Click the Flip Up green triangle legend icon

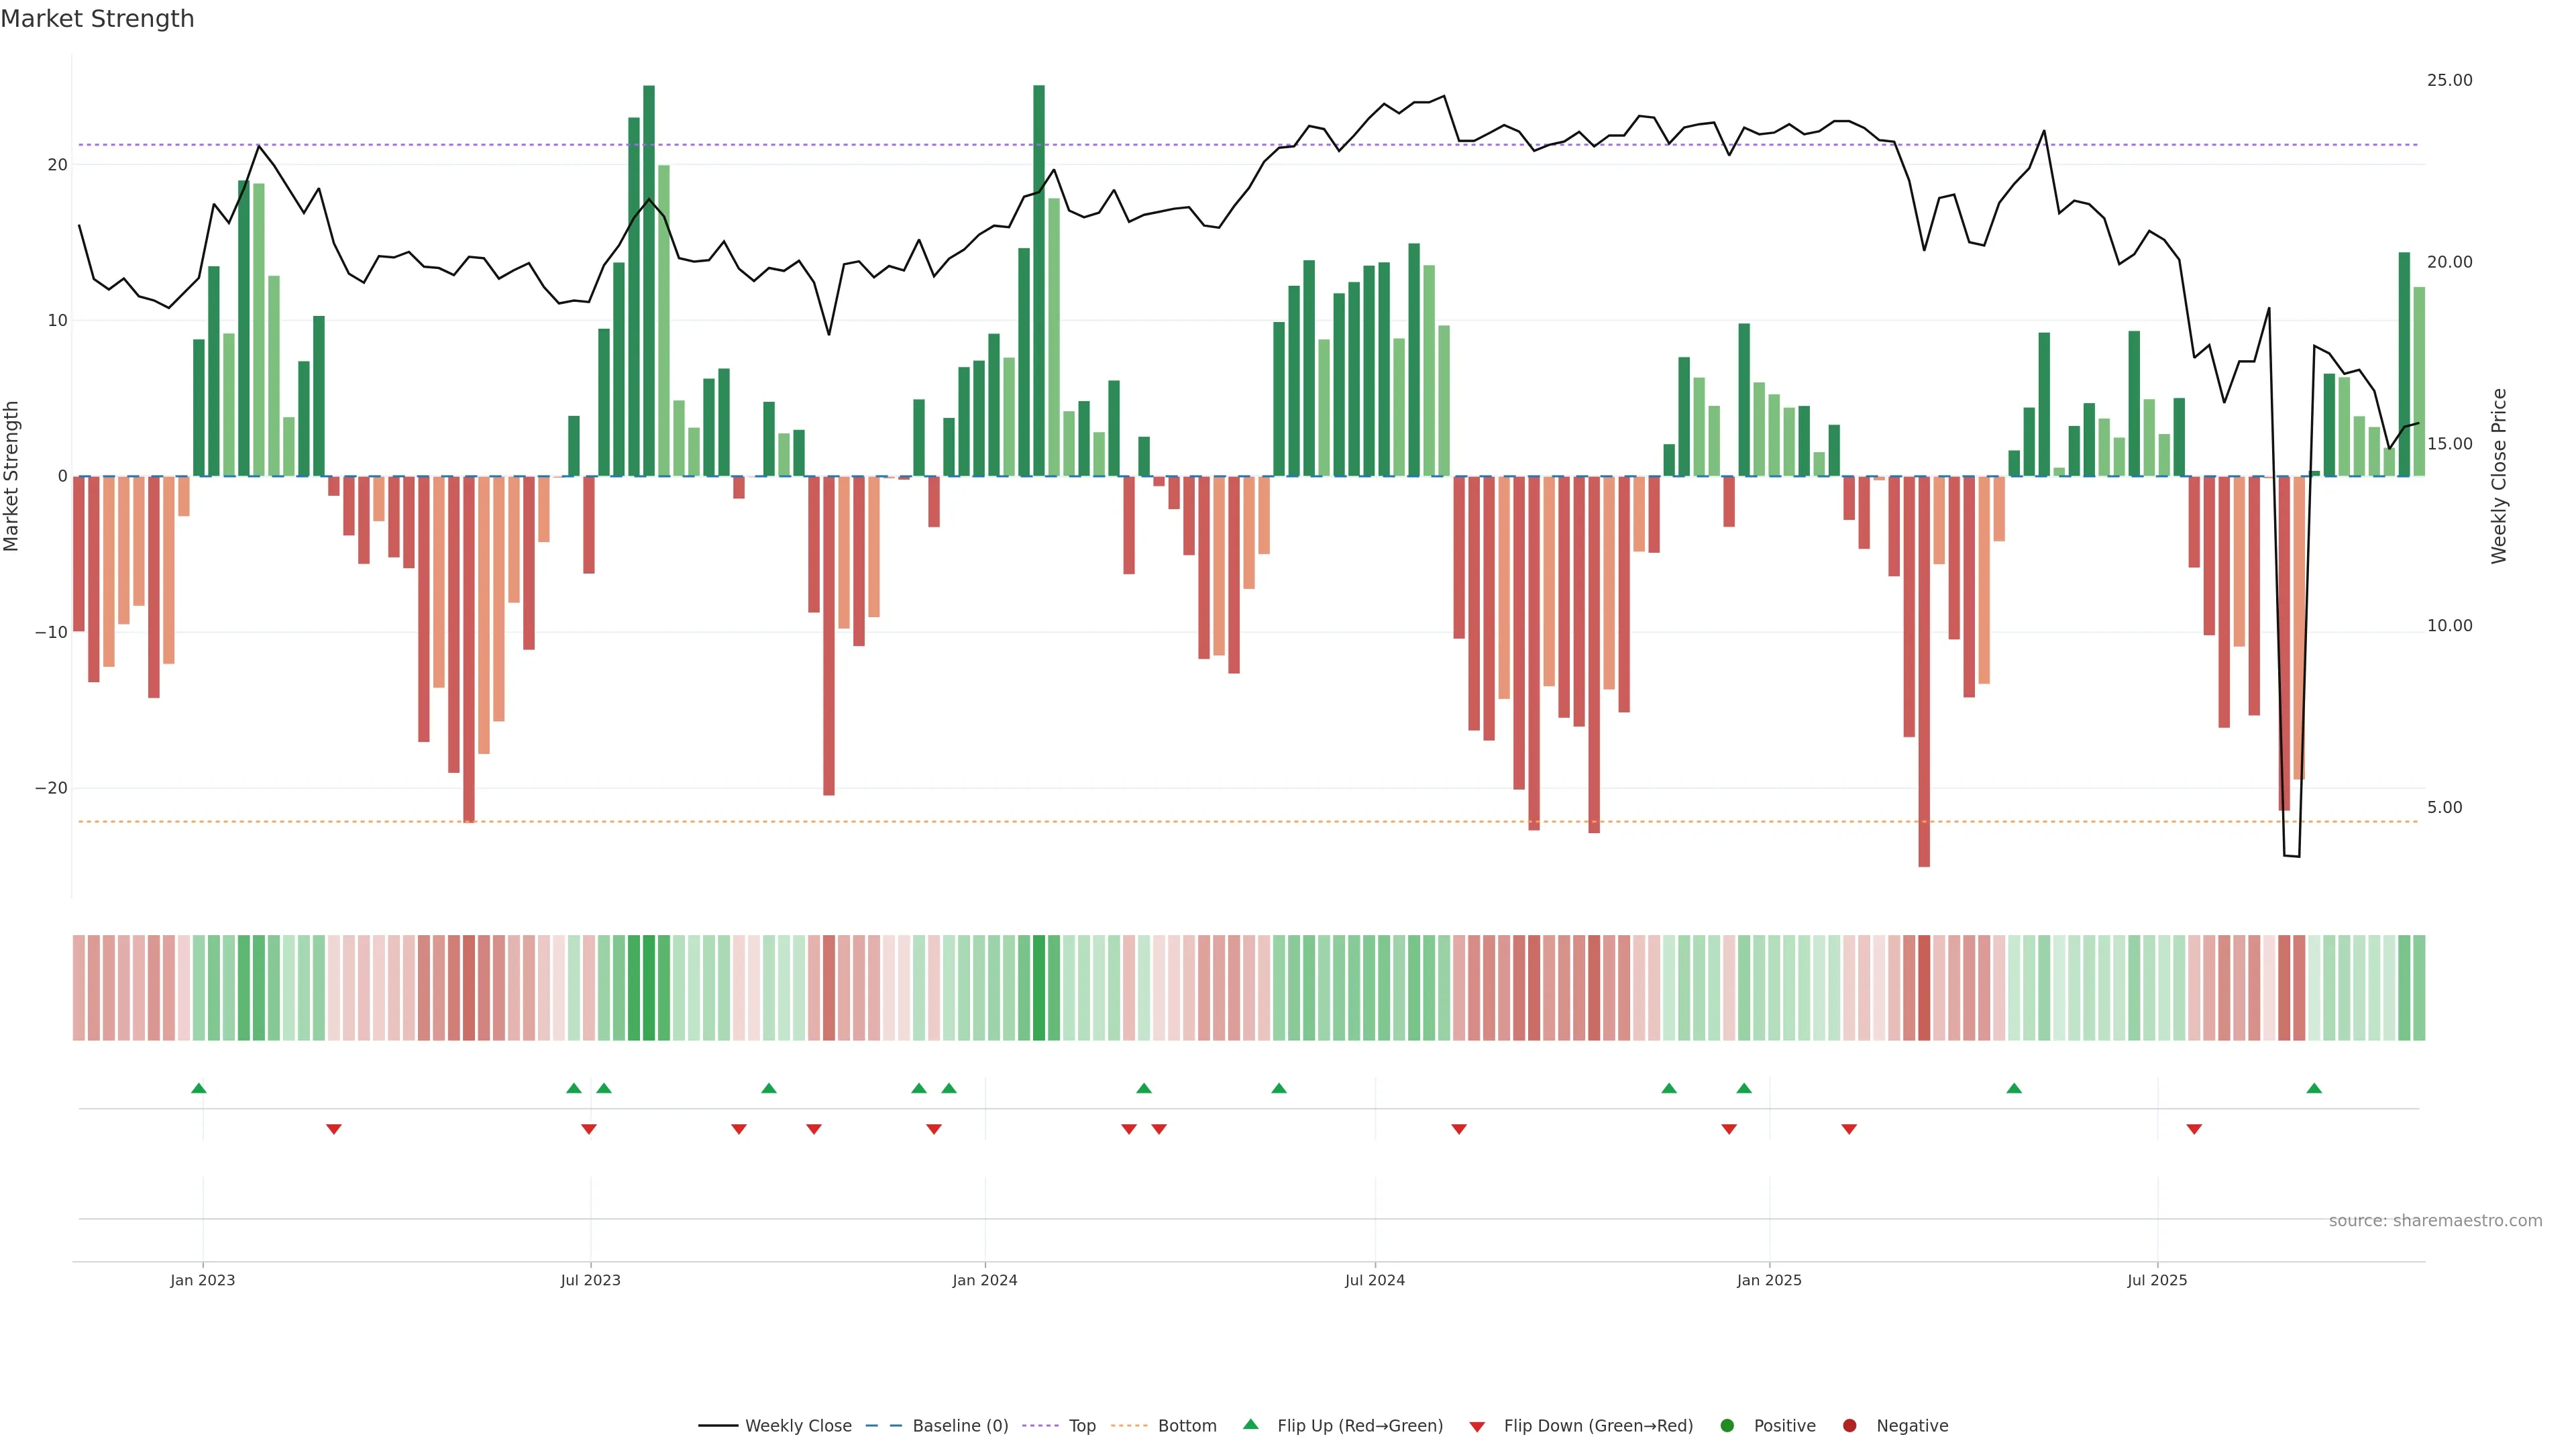(x=1250, y=1424)
